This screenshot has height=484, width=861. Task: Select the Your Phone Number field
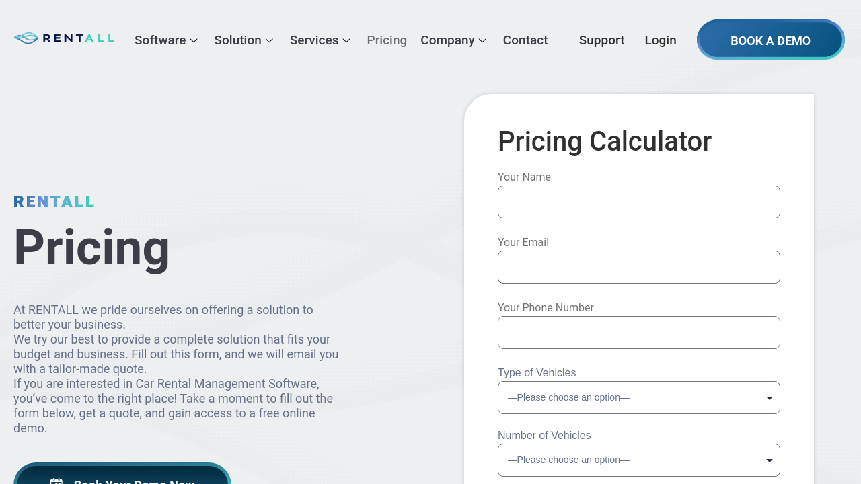(x=639, y=333)
